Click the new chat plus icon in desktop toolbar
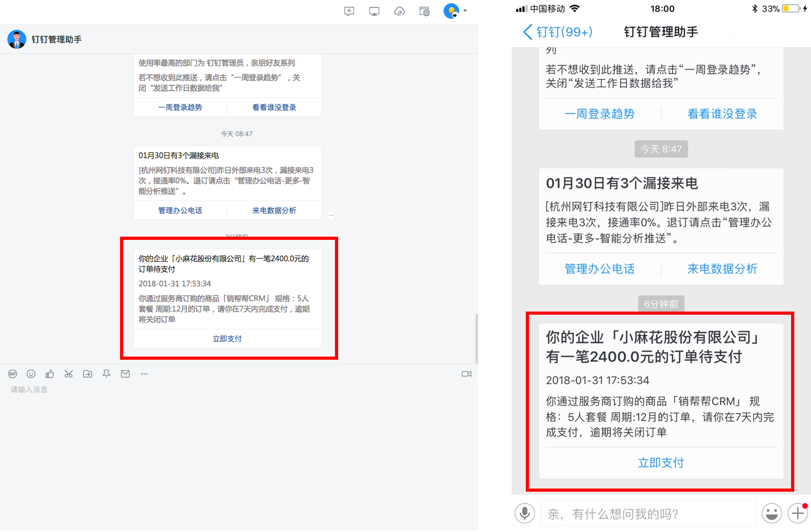The height and width of the screenshot is (532, 811). coord(349,11)
